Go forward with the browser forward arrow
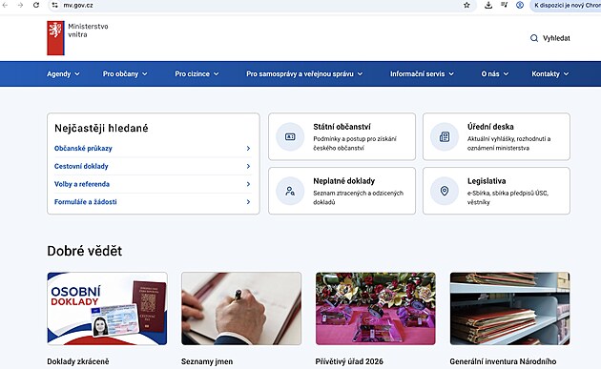 click(20, 5)
